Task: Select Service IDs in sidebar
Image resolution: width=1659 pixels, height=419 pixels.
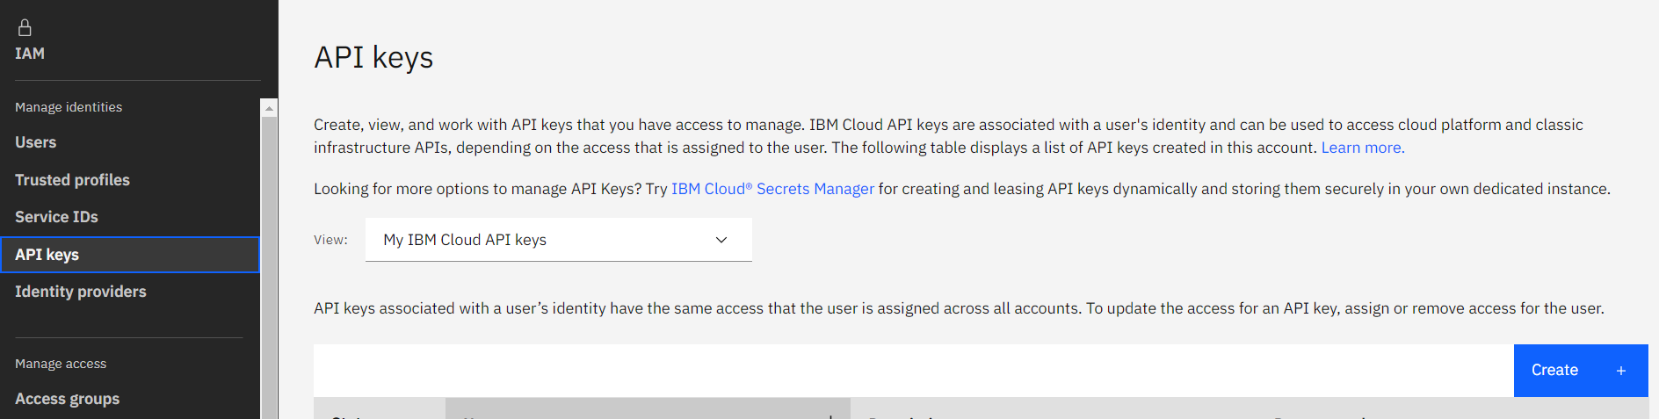Action: tap(56, 217)
